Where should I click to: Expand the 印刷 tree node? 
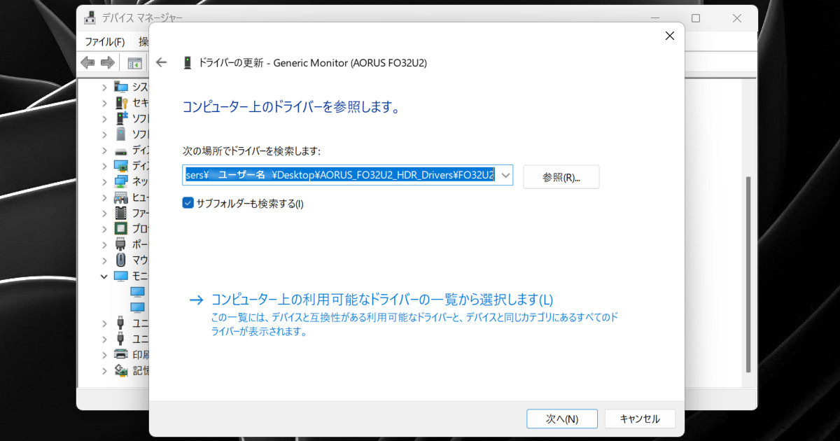(x=104, y=354)
